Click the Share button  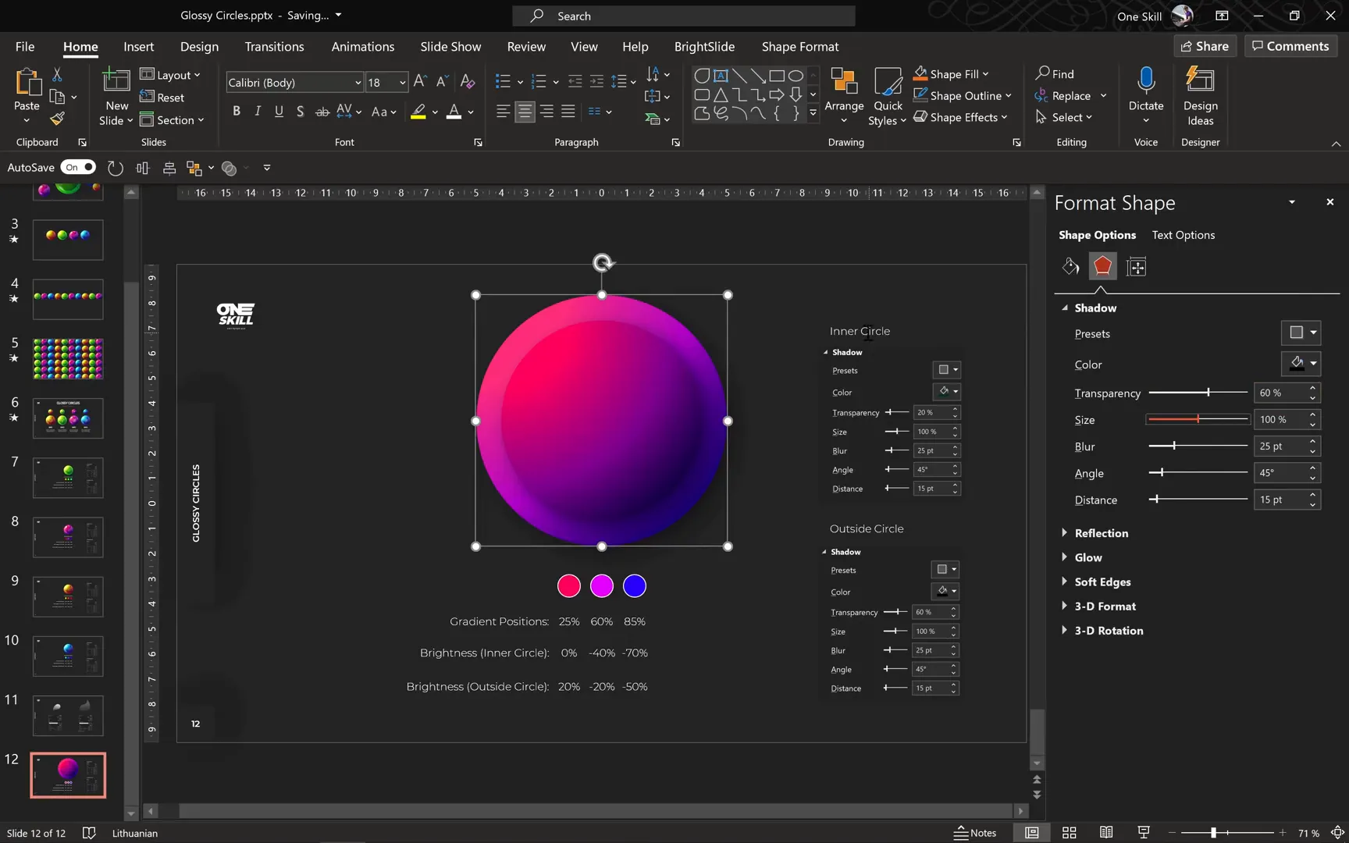(1205, 46)
